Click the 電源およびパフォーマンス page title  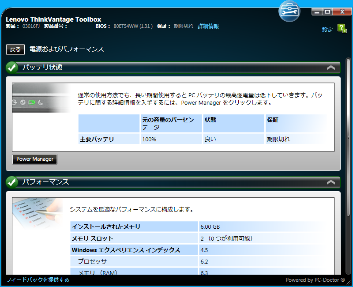pos(67,49)
